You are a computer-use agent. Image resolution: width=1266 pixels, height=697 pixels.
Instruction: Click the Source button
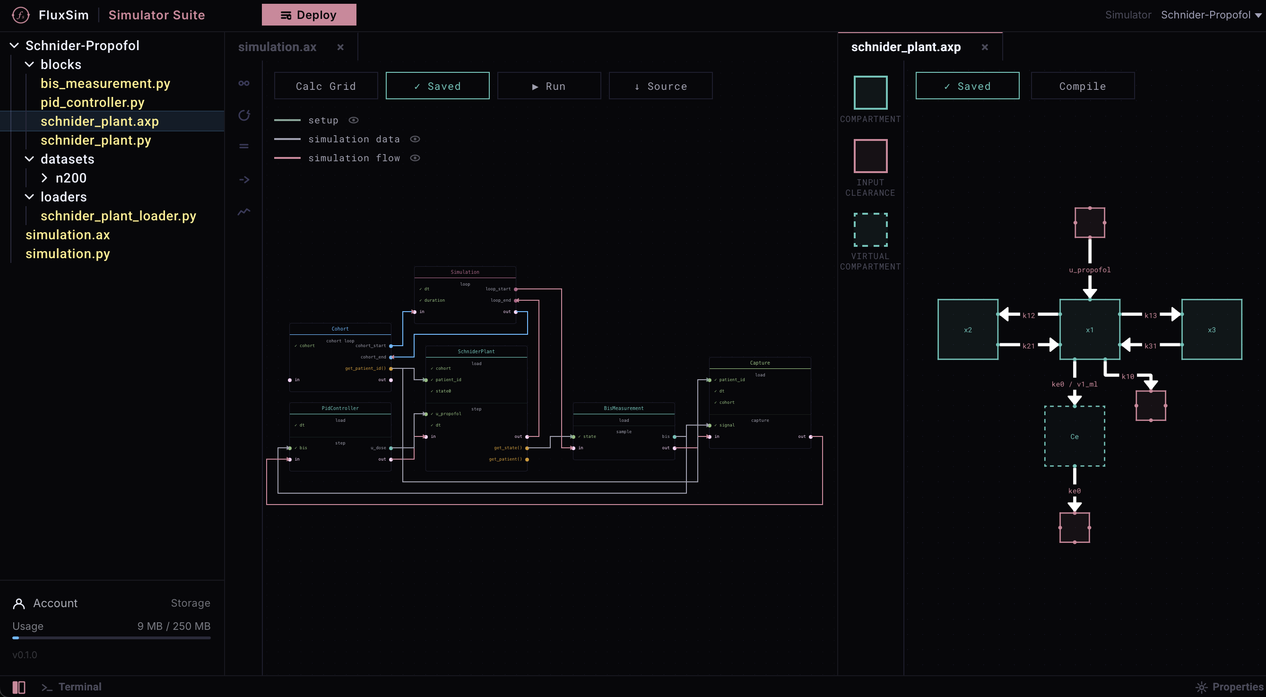[x=660, y=86]
